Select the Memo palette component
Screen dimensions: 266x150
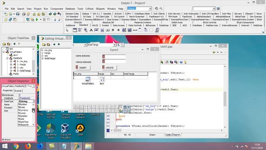click(102, 30)
